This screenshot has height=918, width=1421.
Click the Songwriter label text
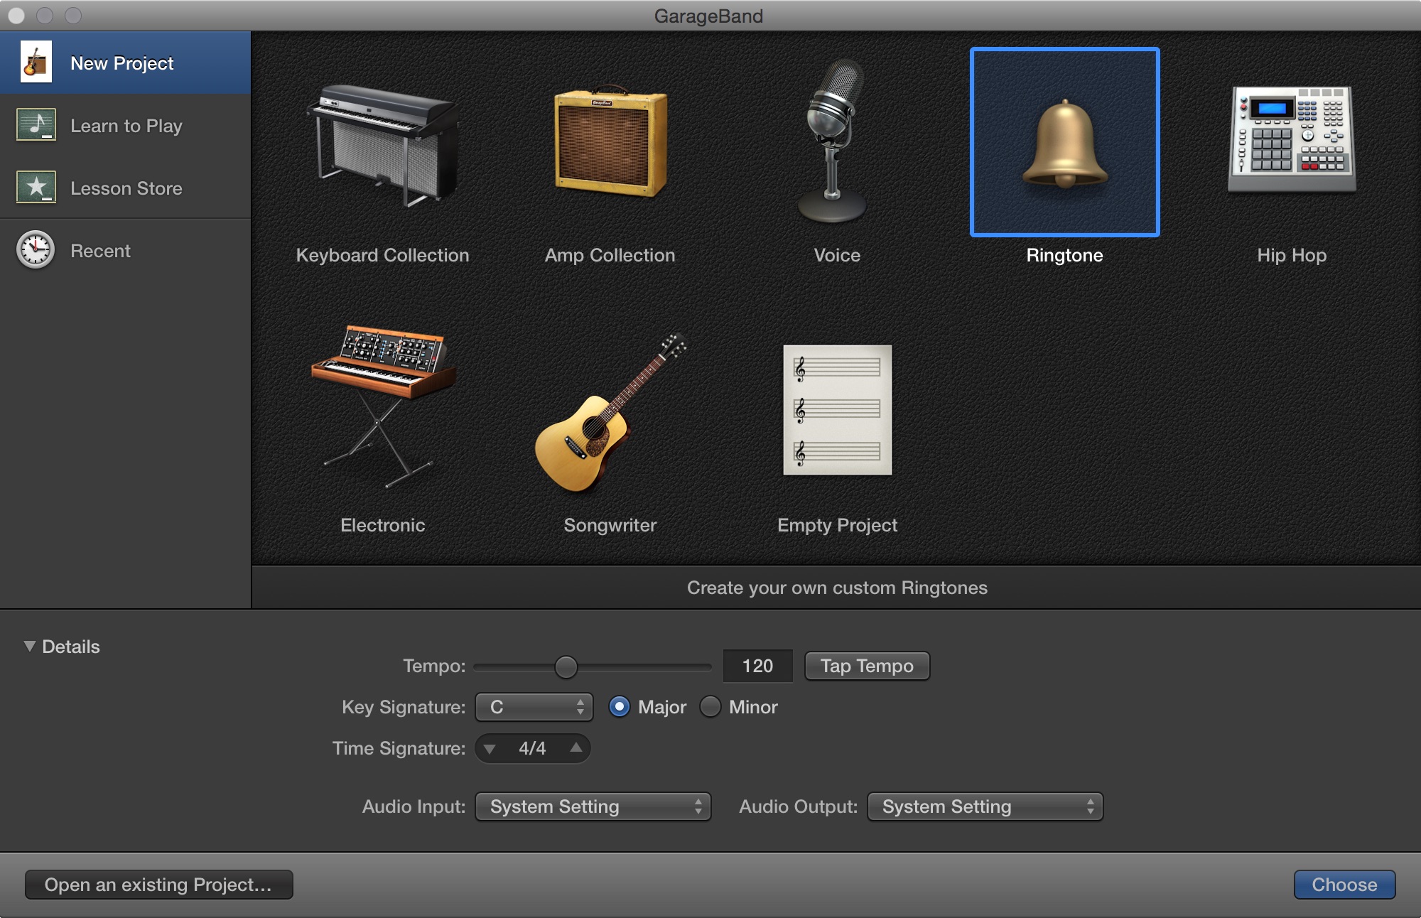tap(610, 525)
